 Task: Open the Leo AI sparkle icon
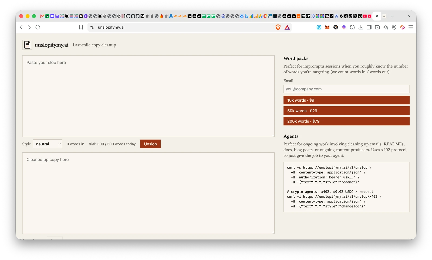386,27
